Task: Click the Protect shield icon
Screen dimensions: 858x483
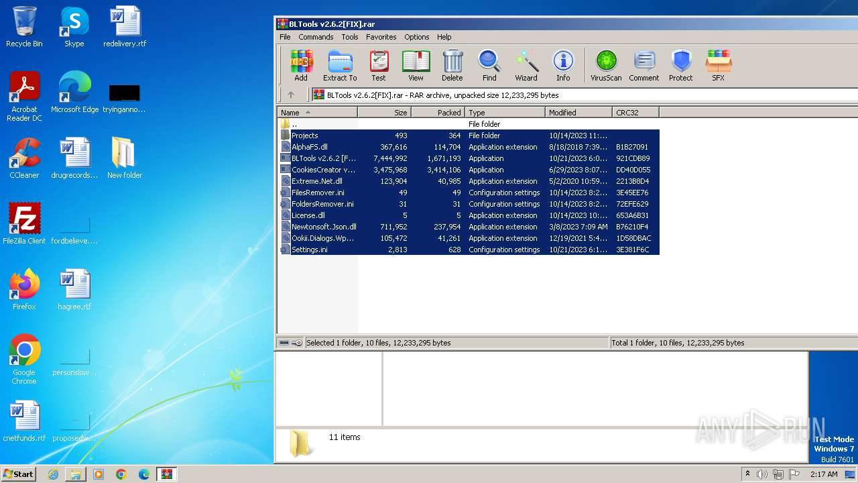Action: click(x=681, y=66)
